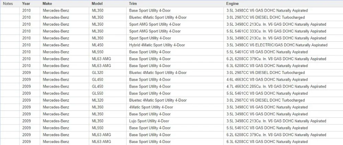Viewport: 343px width, 145px height.
Task: Click the 2010 Base Sport Utility ML350 trim cell
Action: pyautogui.click(x=175, y=11)
